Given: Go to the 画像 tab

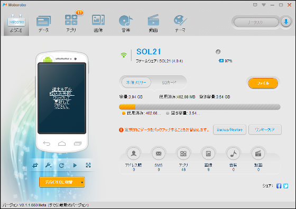Looking at the screenshot, I should point(98,24).
